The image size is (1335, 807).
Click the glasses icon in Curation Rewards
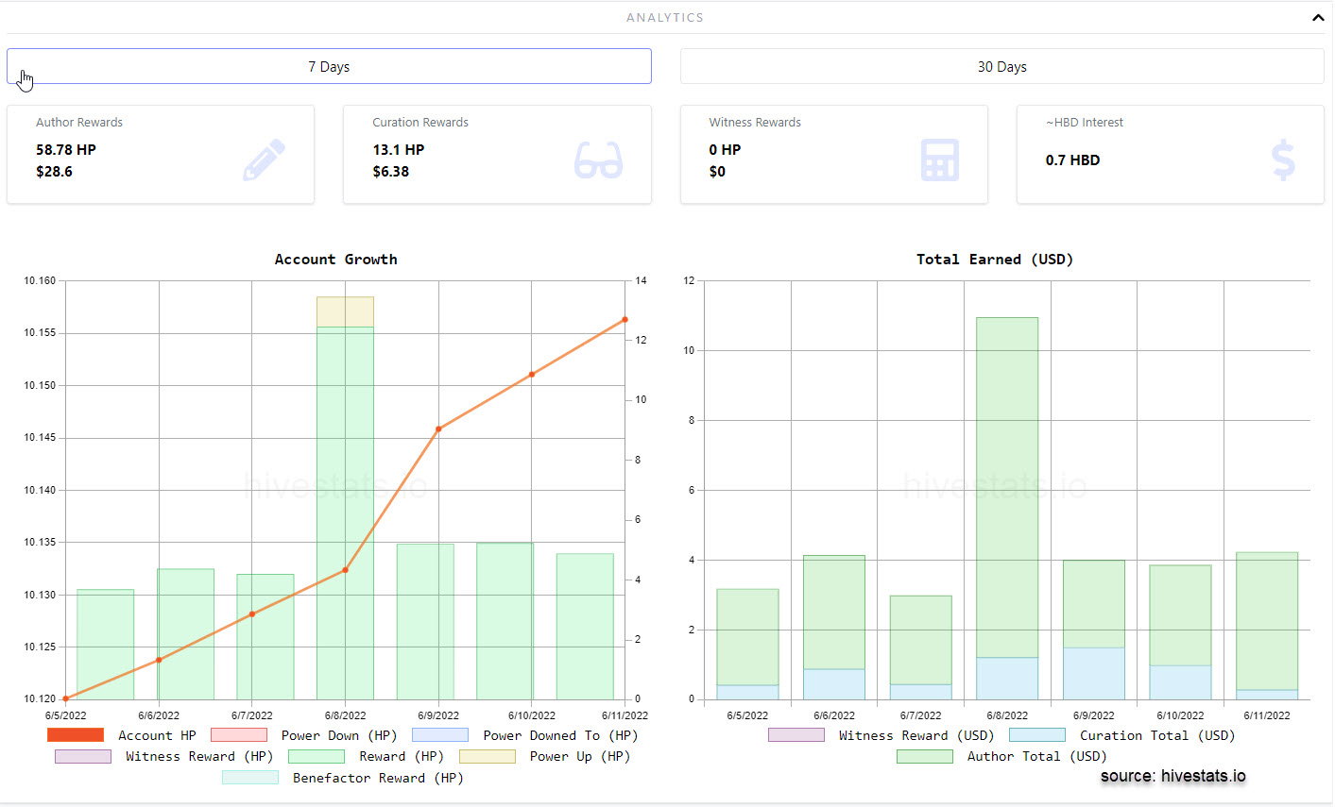pyautogui.click(x=598, y=160)
